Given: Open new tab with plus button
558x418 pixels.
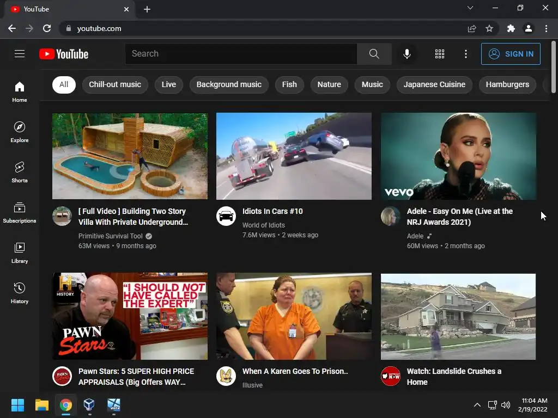Looking at the screenshot, I should [x=147, y=9].
